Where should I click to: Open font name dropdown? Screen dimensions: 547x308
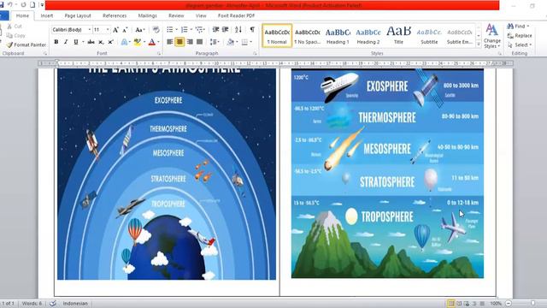coord(89,30)
